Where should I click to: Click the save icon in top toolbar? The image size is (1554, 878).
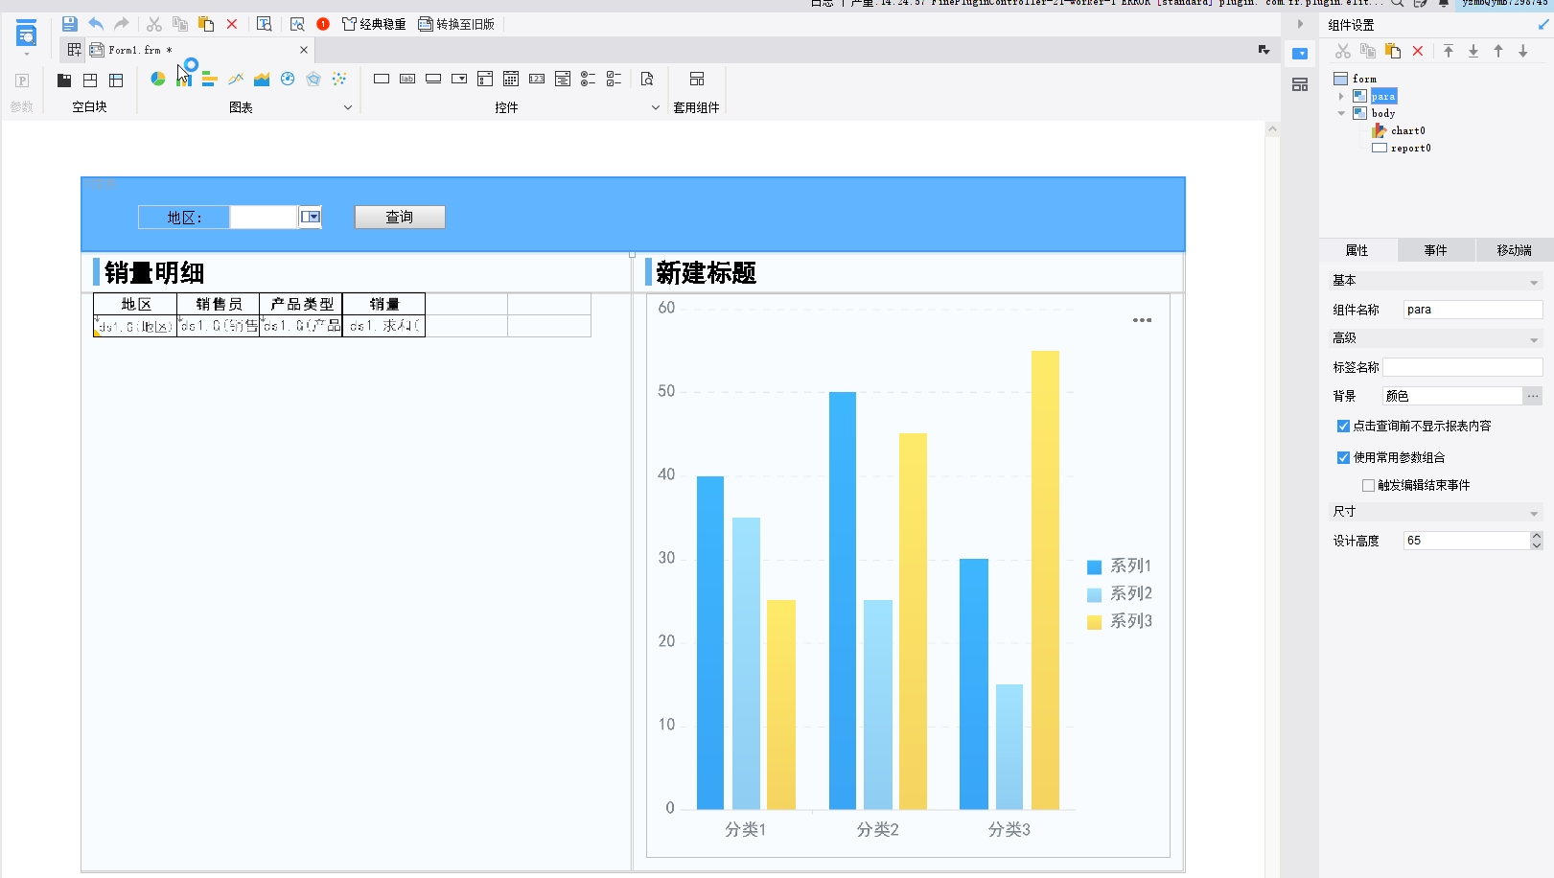click(69, 24)
